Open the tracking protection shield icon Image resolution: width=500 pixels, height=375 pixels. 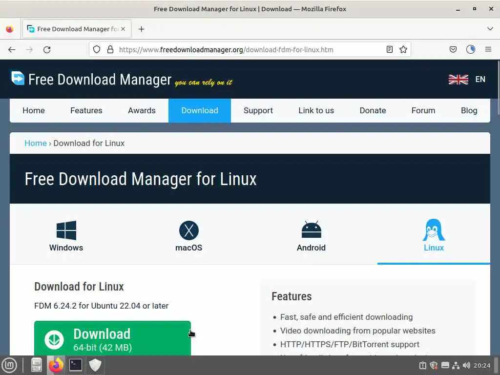point(97,49)
